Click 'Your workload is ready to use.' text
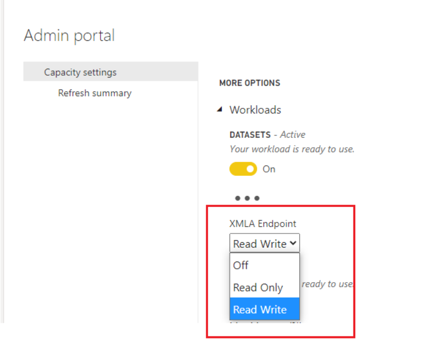 pyautogui.click(x=292, y=149)
